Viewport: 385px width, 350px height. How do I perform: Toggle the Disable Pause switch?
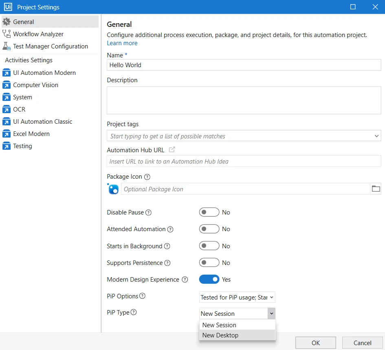pyautogui.click(x=209, y=212)
